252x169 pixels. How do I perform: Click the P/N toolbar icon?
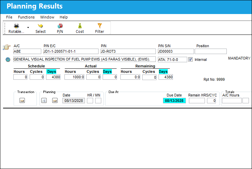click(x=60, y=26)
